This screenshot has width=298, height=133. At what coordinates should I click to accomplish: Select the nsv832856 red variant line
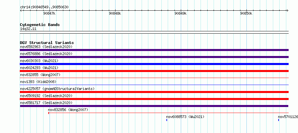click(x=168, y=113)
